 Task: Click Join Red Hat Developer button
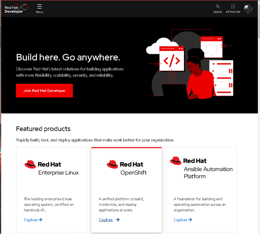point(44,91)
